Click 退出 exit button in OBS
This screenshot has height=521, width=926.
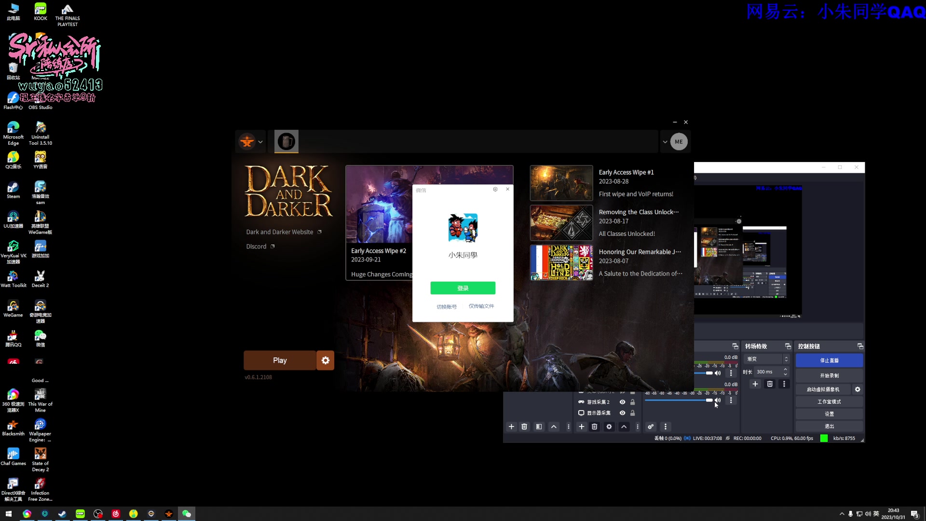coord(829,426)
